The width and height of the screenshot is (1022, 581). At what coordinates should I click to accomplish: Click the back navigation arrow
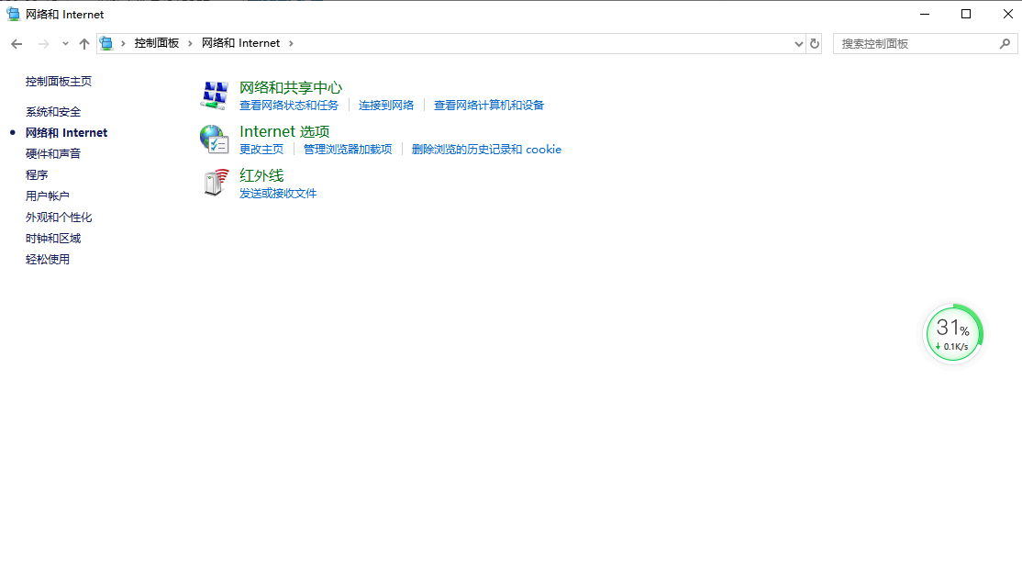pyautogui.click(x=16, y=43)
